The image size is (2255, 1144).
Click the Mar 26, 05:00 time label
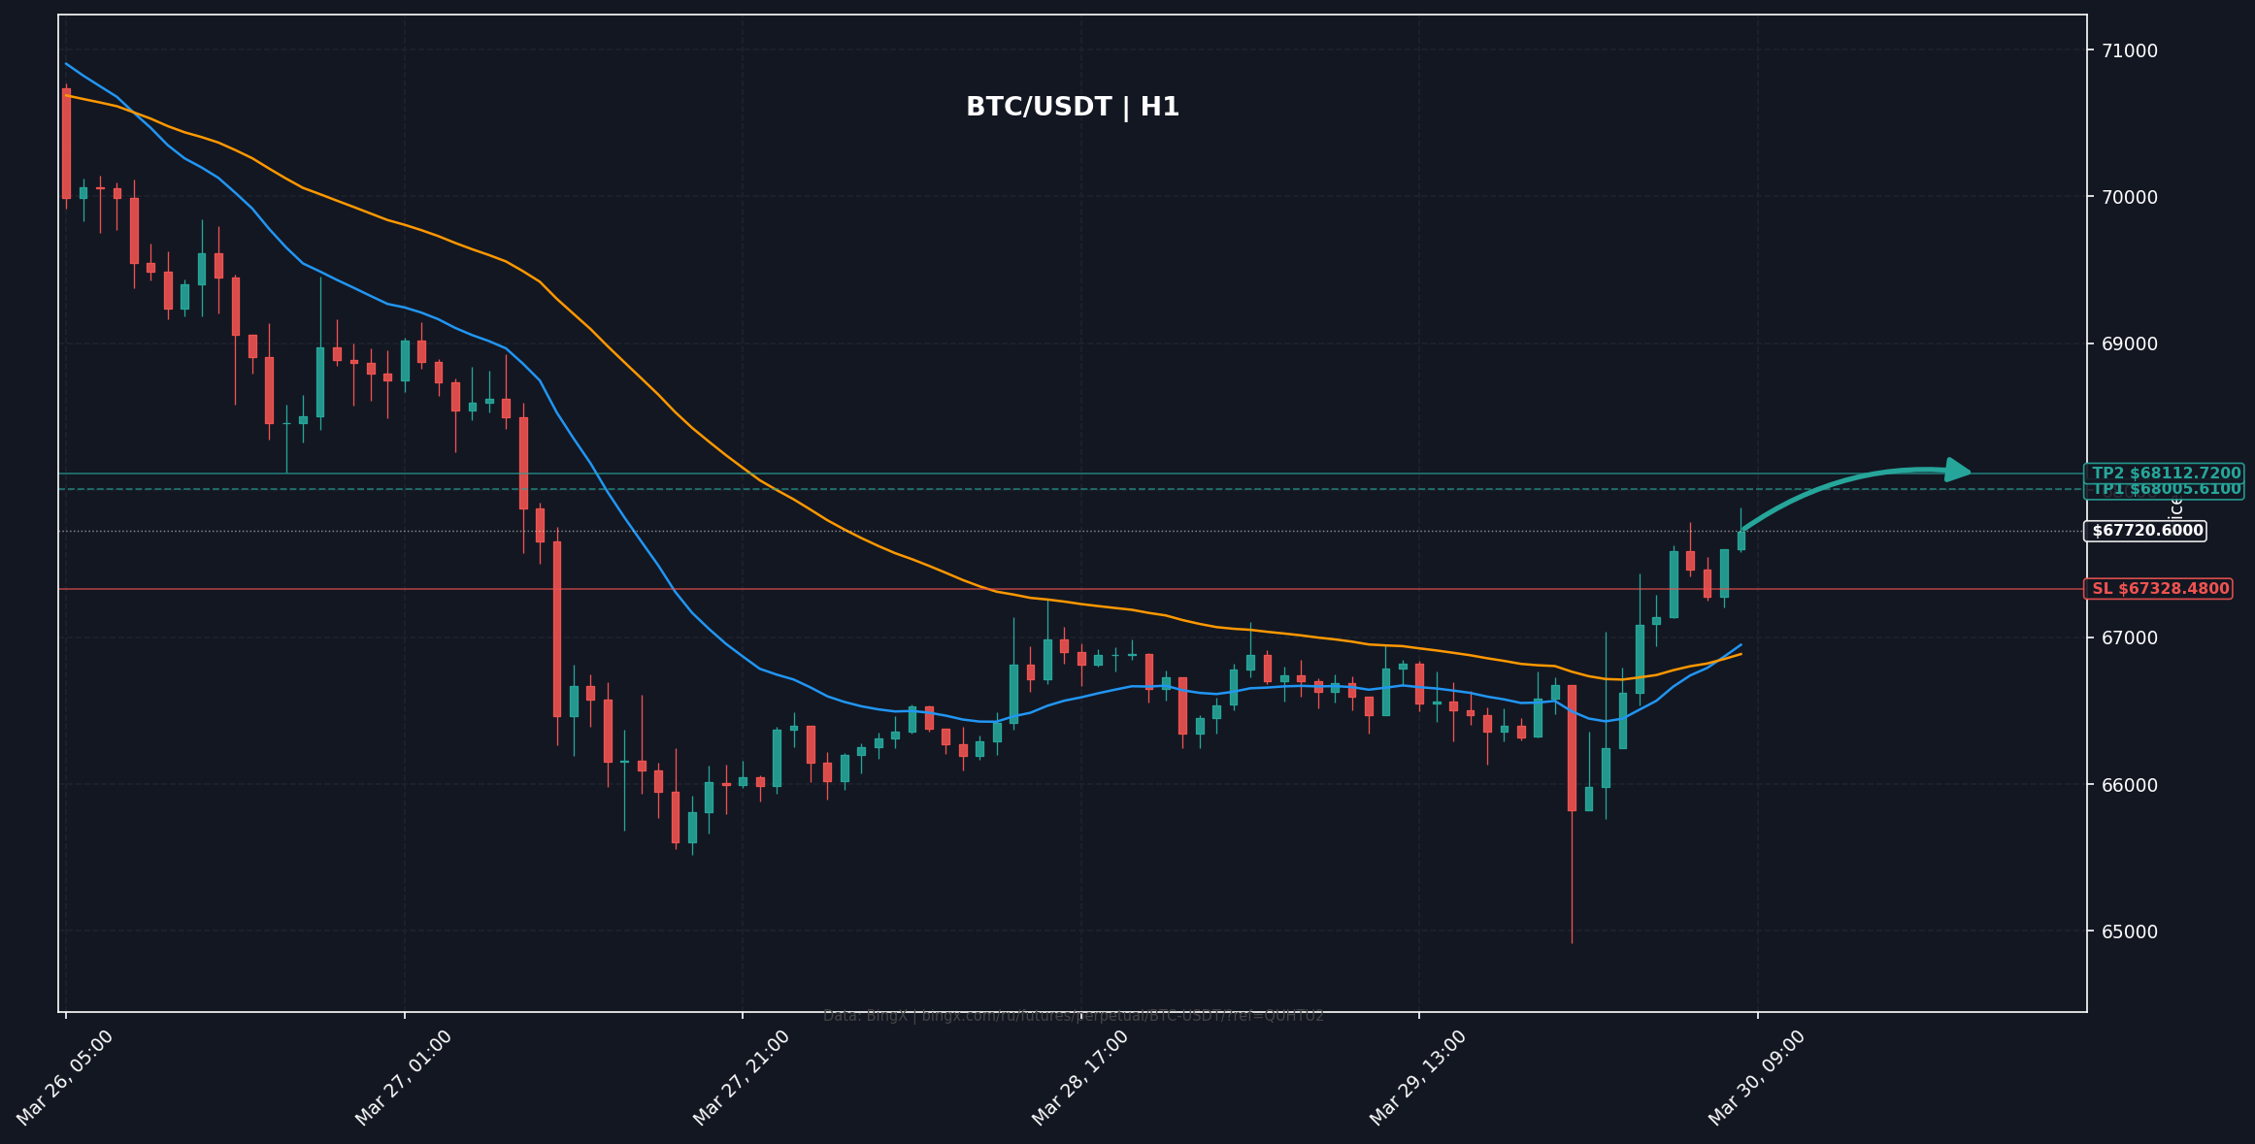click(65, 1077)
